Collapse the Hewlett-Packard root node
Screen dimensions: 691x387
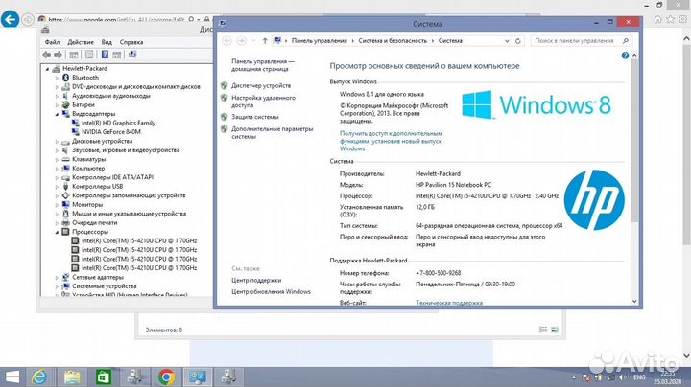pyautogui.click(x=48, y=69)
